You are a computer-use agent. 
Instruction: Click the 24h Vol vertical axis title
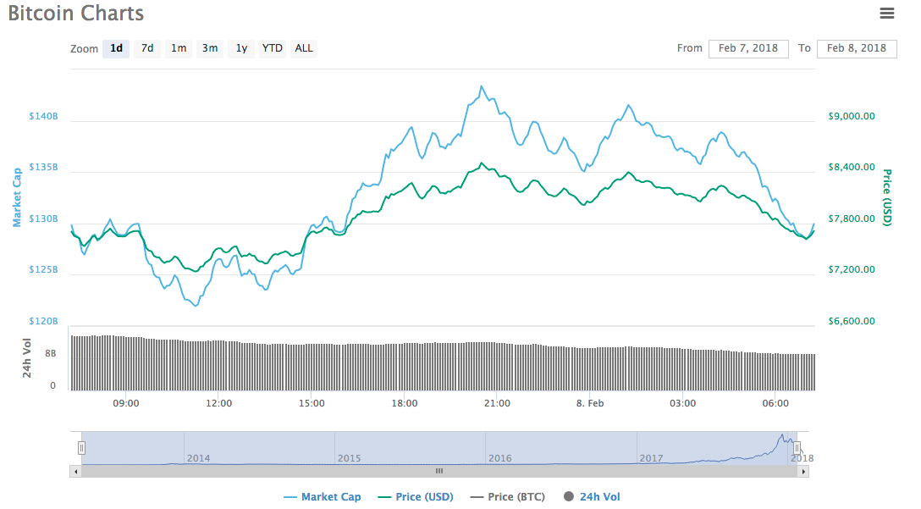point(27,358)
